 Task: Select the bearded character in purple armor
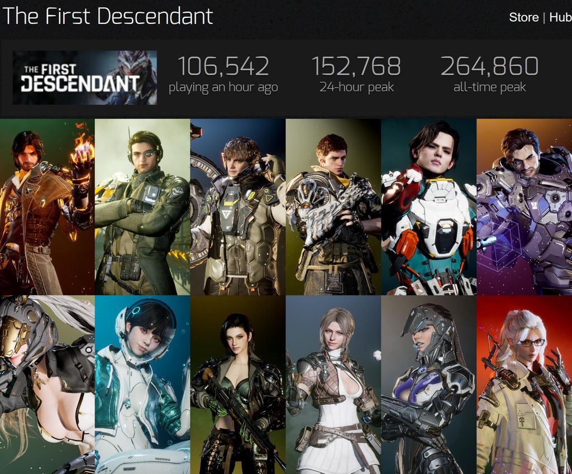[524, 207]
